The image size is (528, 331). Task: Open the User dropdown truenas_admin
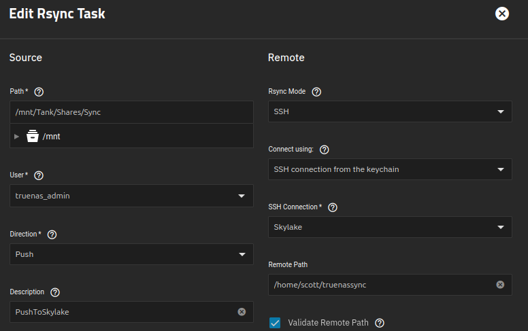click(132, 196)
